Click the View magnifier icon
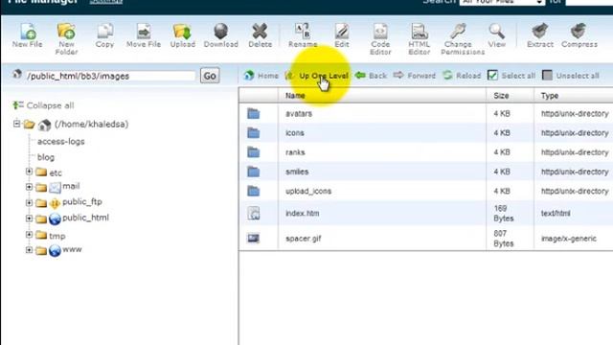Image resolution: width=613 pixels, height=345 pixels. click(x=496, y=32)
